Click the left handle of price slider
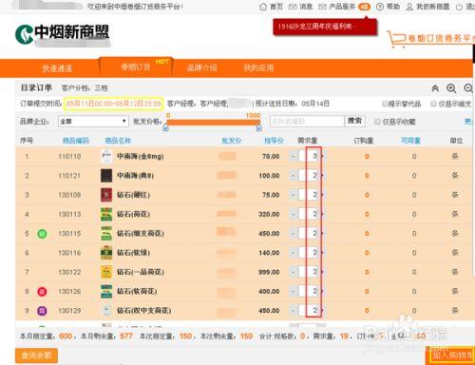The height and width of the screenshot is (365, 475). (165, 127)
